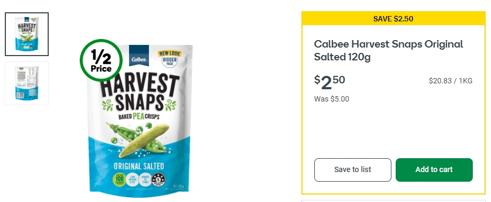Click the $20.83 per 1KG unit price

click(451, 81)
